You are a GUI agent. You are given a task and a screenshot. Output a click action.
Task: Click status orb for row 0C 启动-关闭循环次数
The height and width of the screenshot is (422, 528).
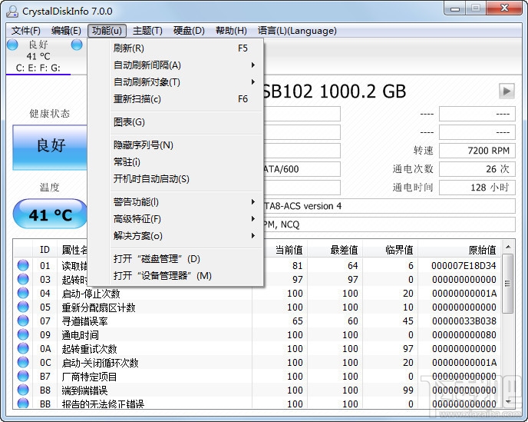tap(23, 362)
